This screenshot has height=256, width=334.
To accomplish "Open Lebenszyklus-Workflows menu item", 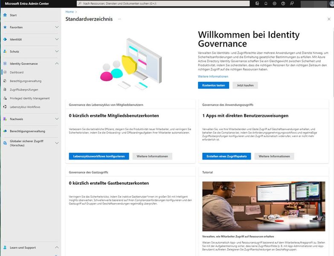I will [25, 107].
